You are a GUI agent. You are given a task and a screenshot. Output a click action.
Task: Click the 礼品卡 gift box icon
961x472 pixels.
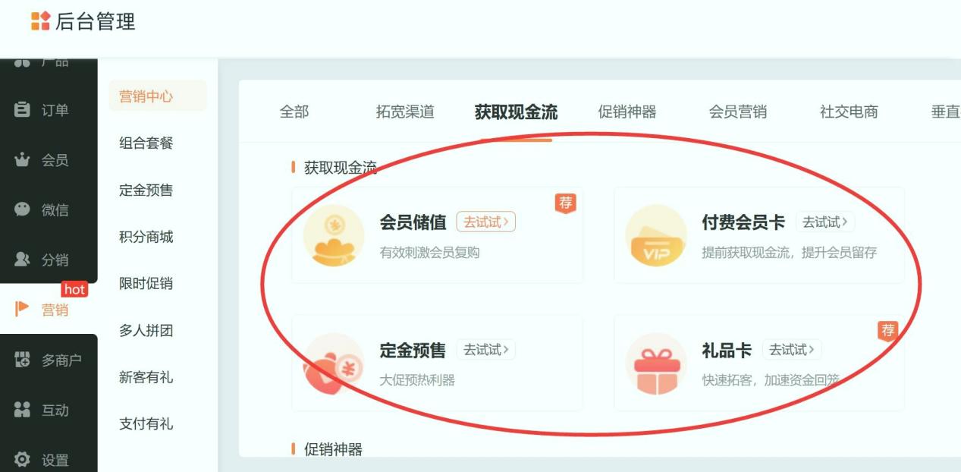656,363
